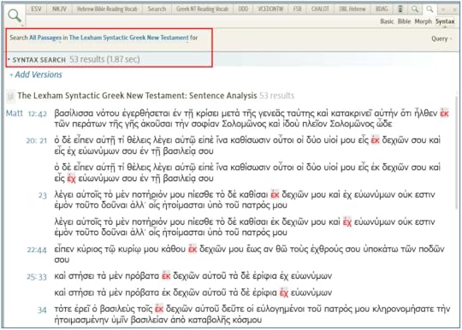Click the large magnifying glass search panel icon
This screenshot has height=330, width=462.
tap(15, 15)
